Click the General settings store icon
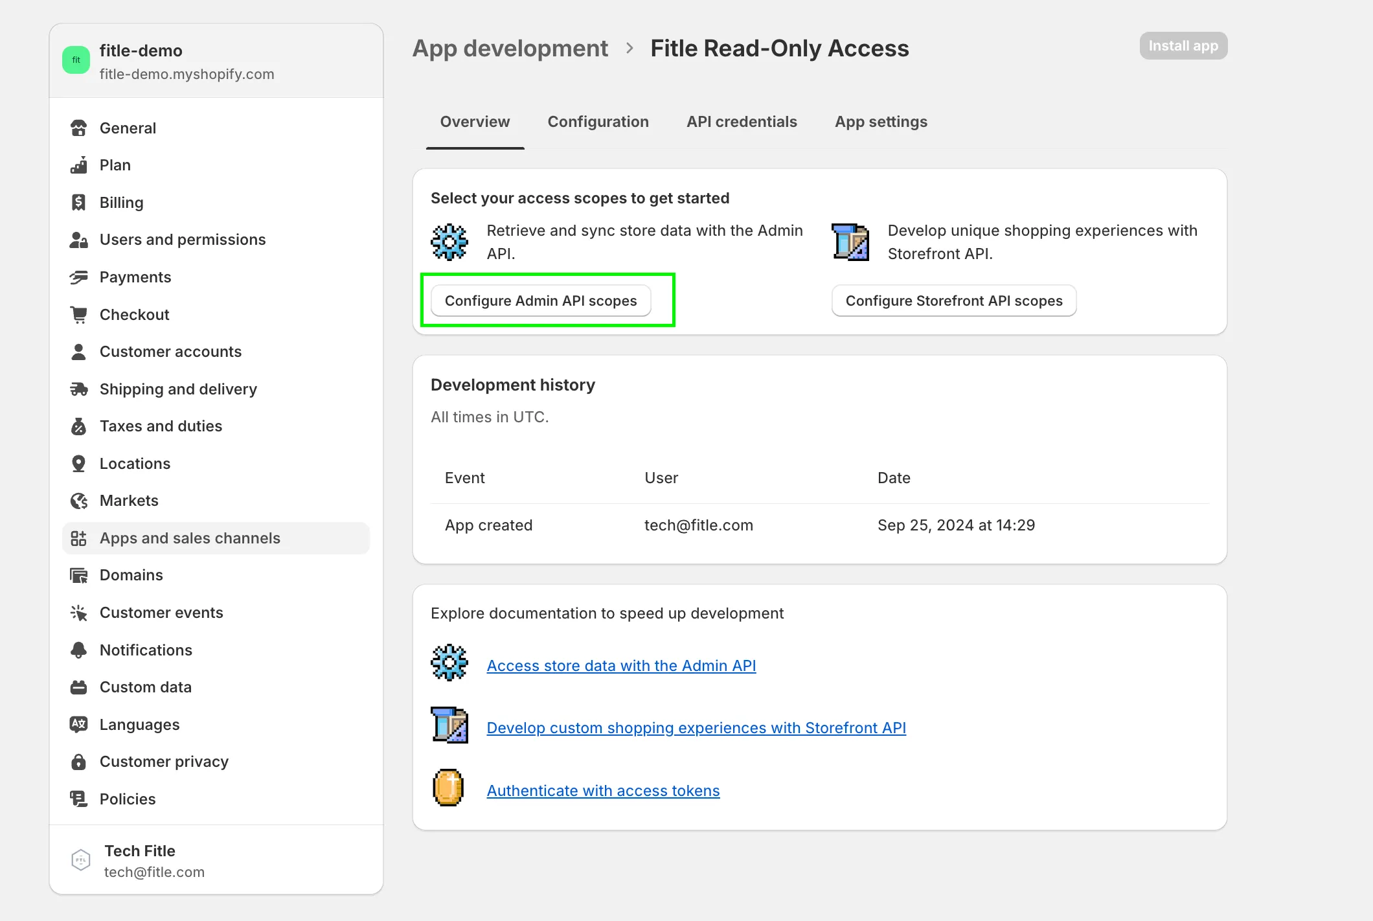Image resolution: width=1373 pixels, height=921 pixels. point(78,128)
